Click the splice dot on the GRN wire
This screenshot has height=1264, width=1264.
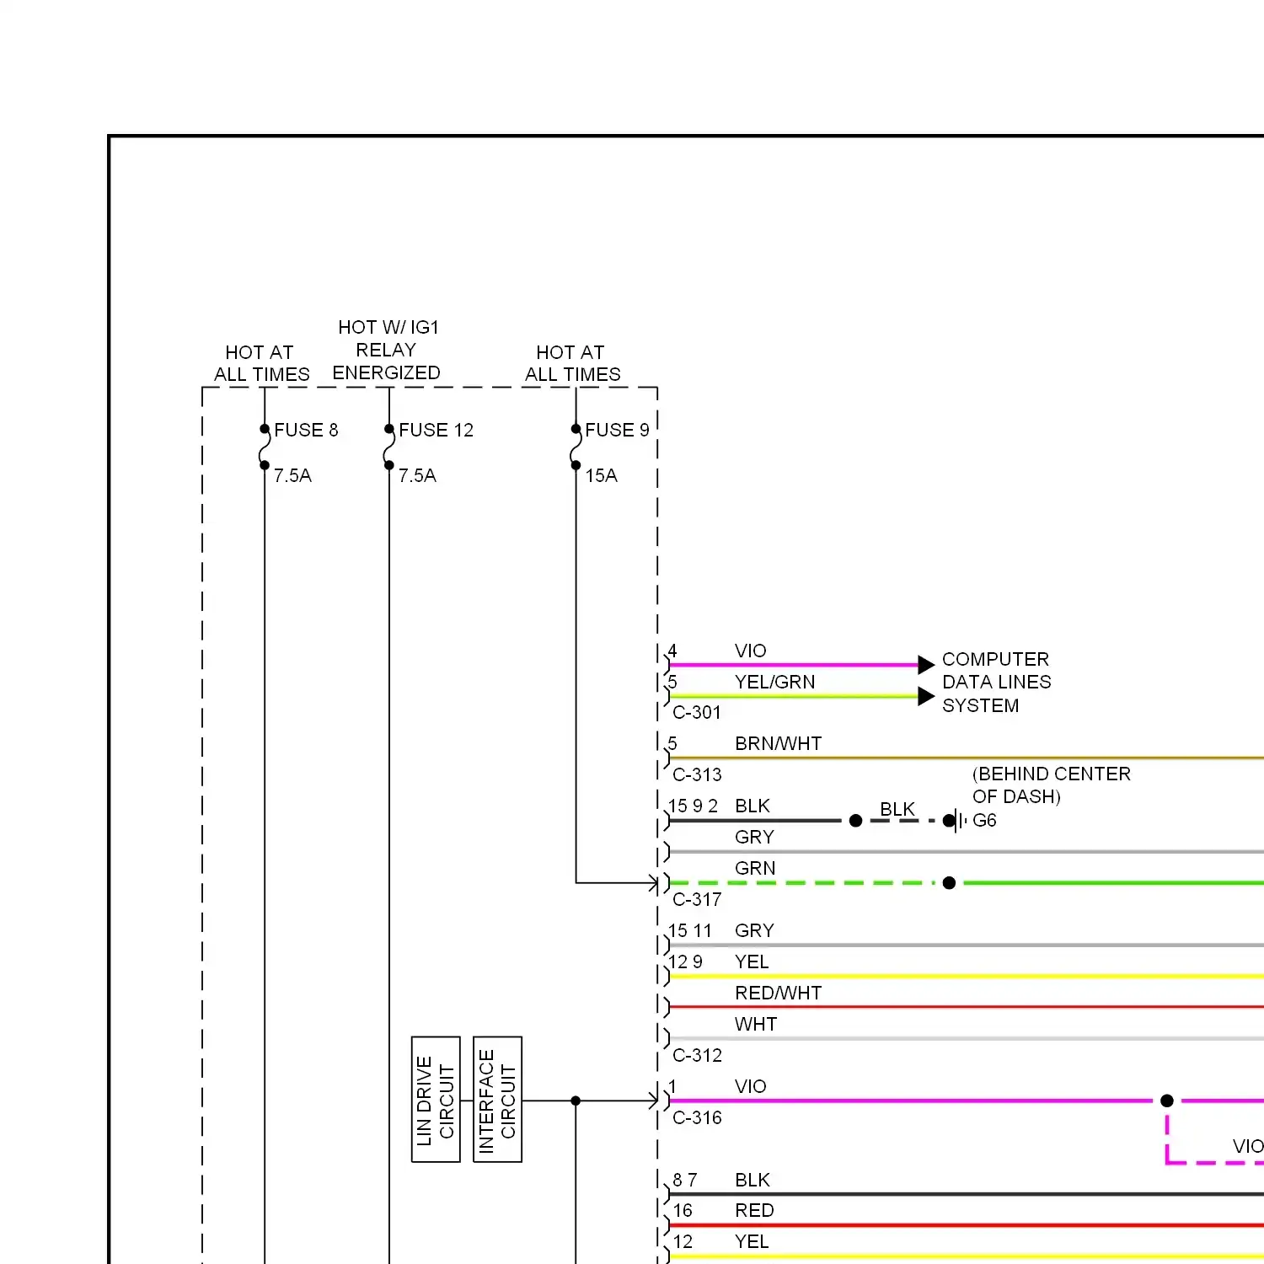tap(949, 883)
